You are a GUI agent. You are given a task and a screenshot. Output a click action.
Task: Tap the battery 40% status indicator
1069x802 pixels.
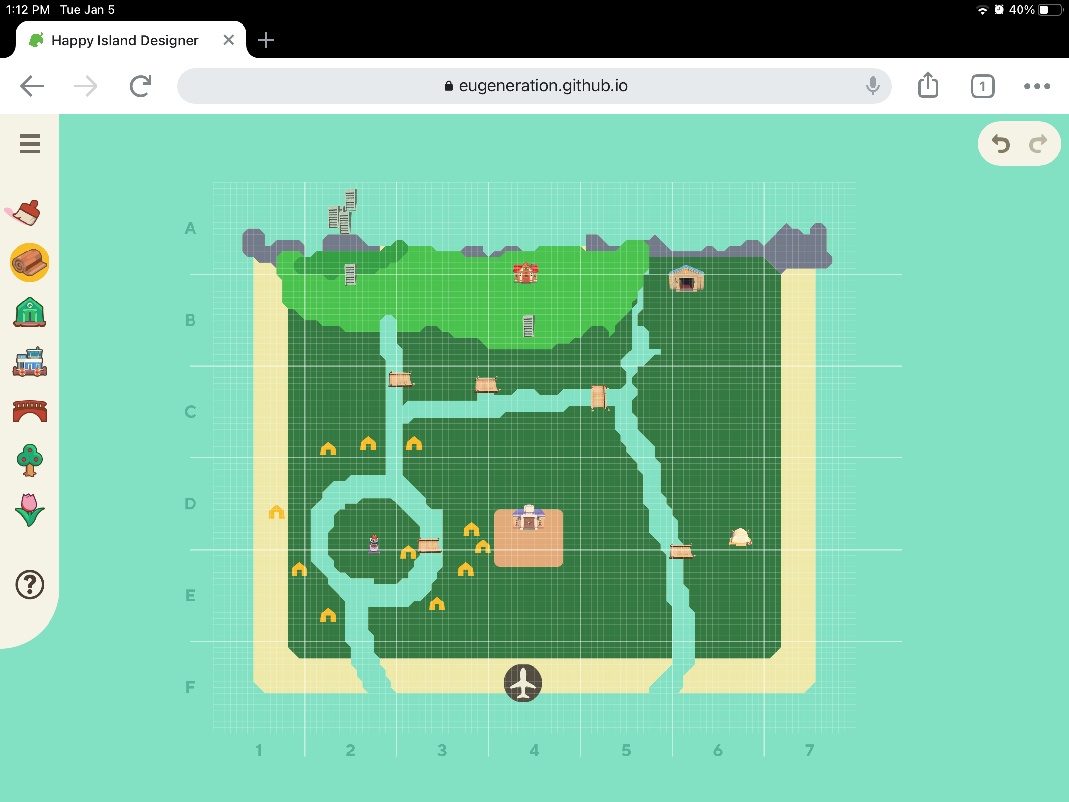(1036, 10)
